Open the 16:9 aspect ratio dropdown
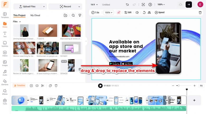This screenshot has width=206, height=114. (94, 4)
